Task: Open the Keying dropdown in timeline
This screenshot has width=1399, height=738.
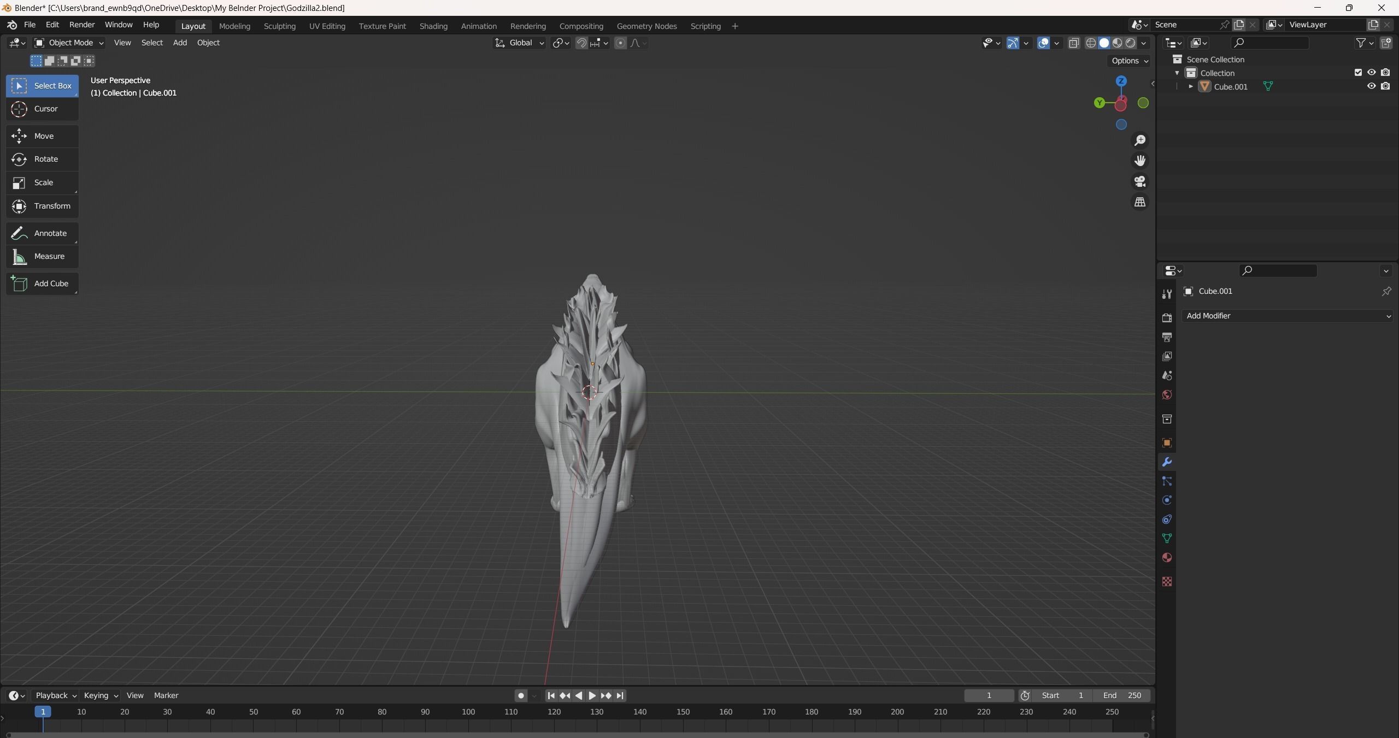Action: [101, 695]
